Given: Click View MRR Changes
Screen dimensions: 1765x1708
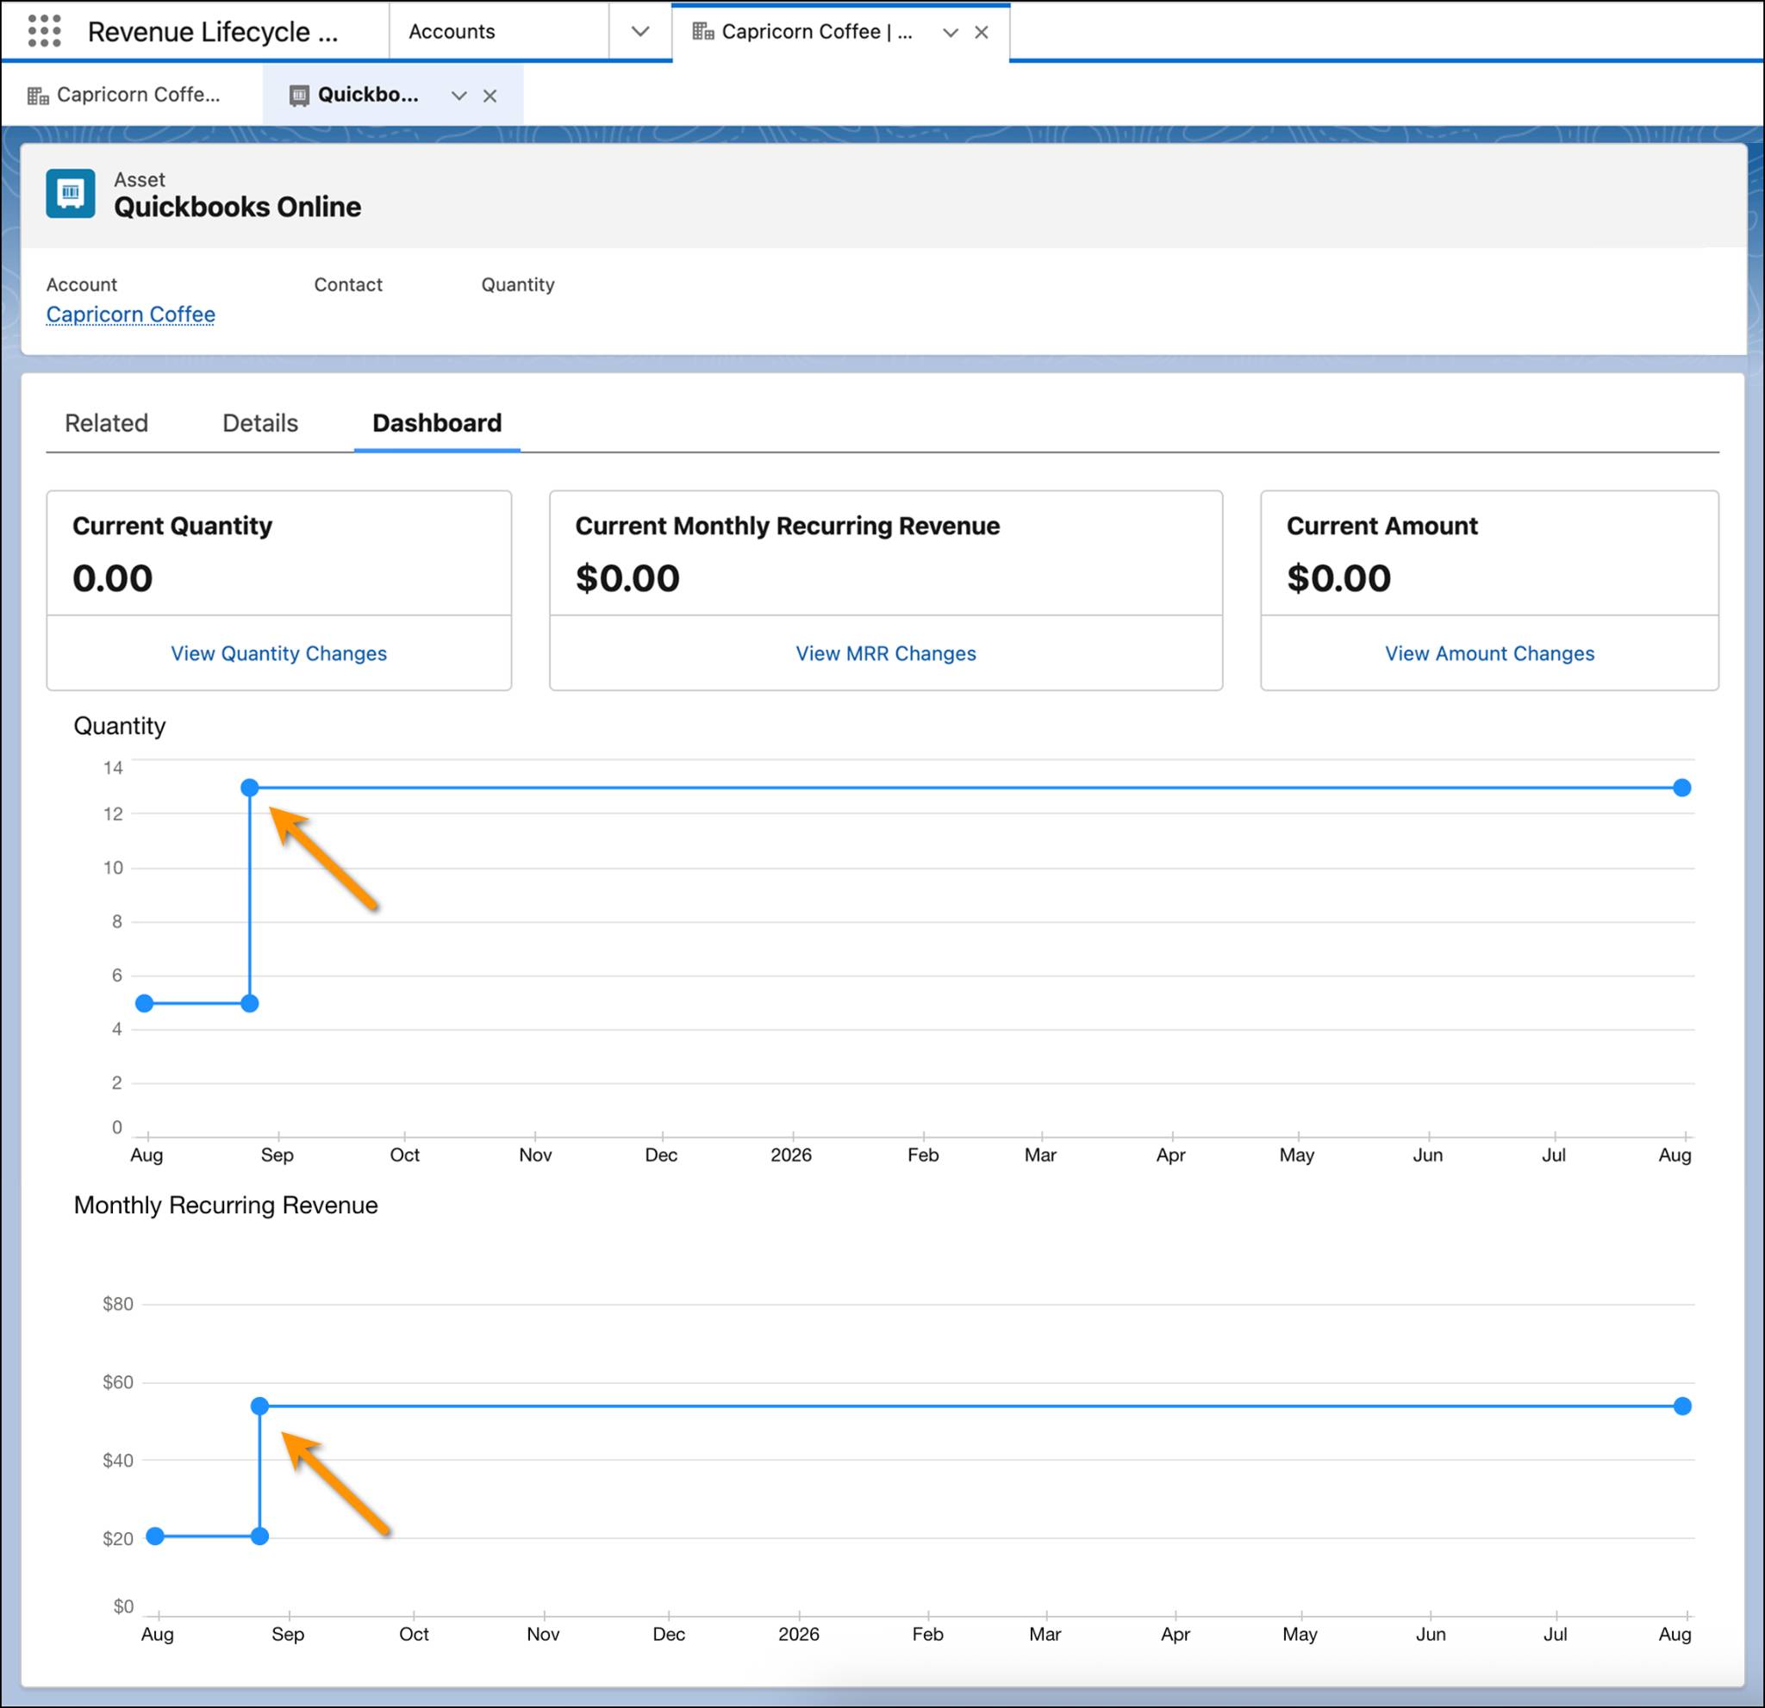Looking at the screenshot, I should pyautogui.click(x=886, y=654).
